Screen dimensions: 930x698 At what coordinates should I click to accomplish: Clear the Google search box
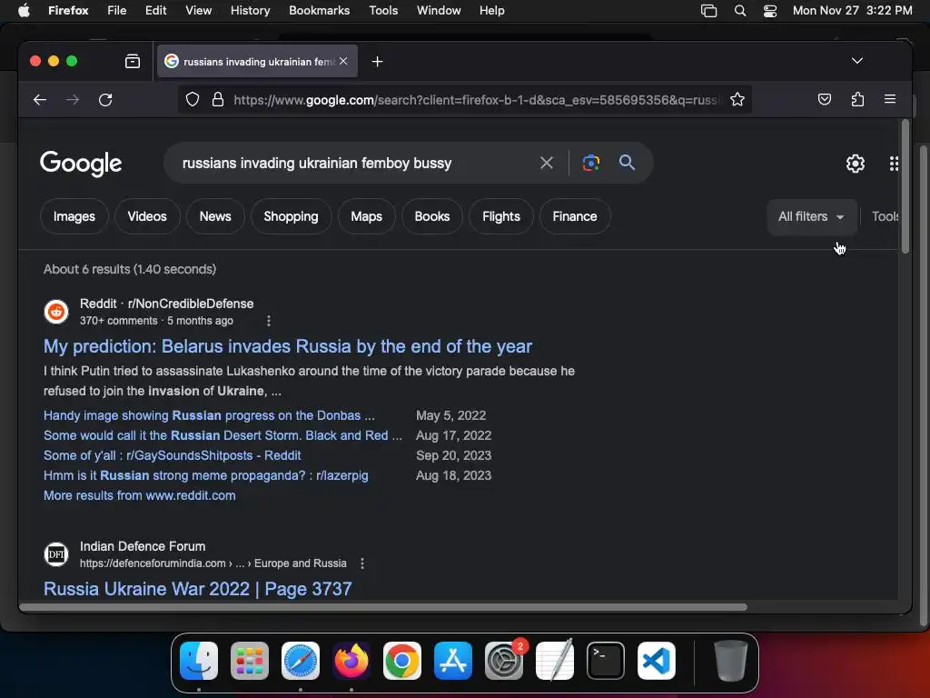coord(547,163)
